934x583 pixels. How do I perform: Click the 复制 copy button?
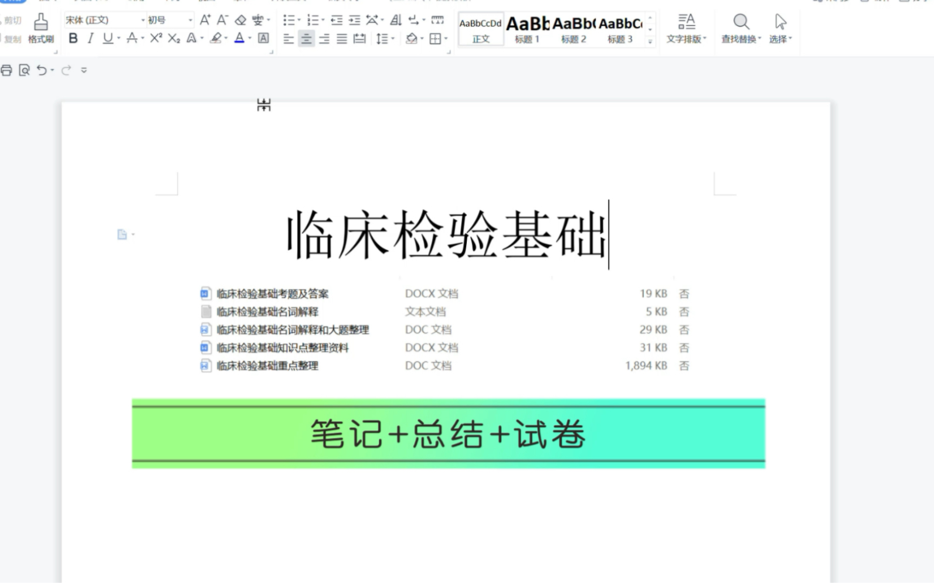pyautogui.click(x=12, y=39)
